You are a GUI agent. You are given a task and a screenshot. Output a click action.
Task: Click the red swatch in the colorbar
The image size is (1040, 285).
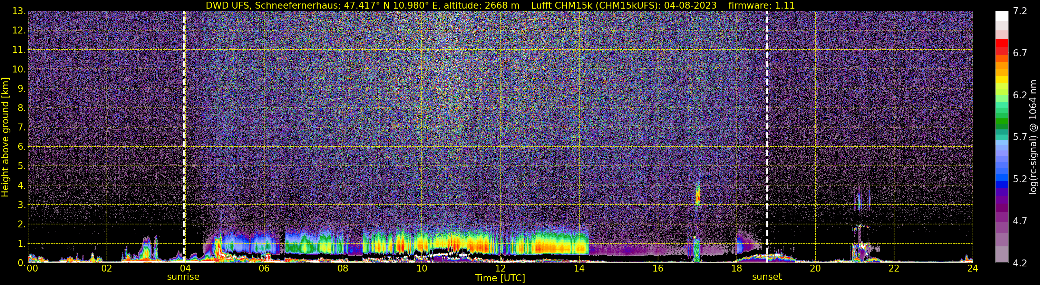coord(1002,43)
